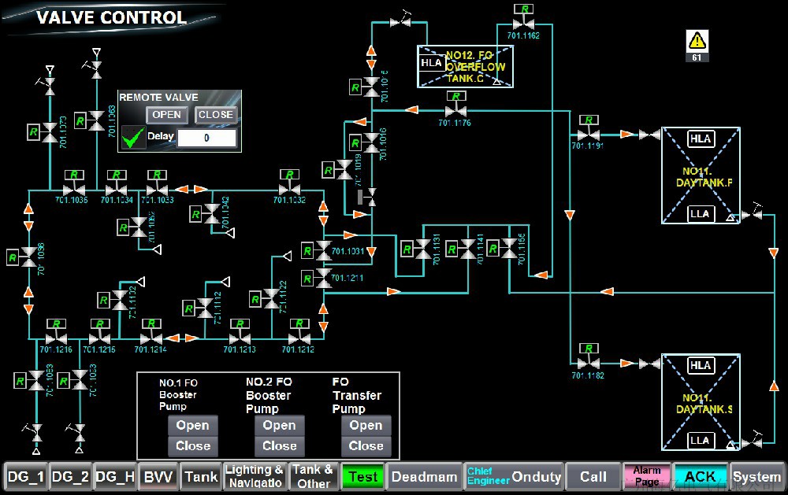Open the alarm warning icon showing 61
Image resolution: width=788 pixels, height=495 pixels.
(x=697, y=46)
